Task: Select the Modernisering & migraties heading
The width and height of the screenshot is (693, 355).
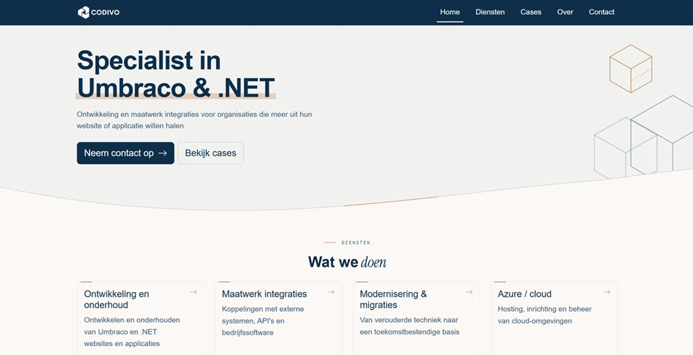Action: pos(393,299)
